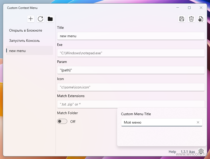Focus the Exe path field
This screenshot has height=159, width=210.
[131, 53]
